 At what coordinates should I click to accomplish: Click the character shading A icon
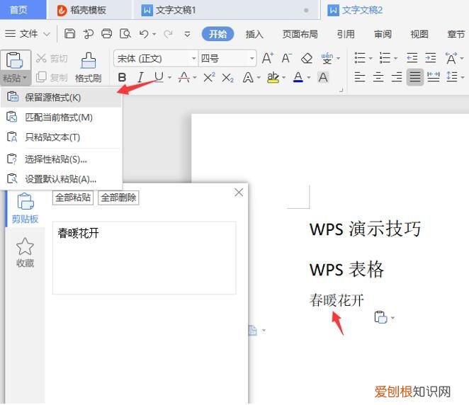click(x=323, y=77)
